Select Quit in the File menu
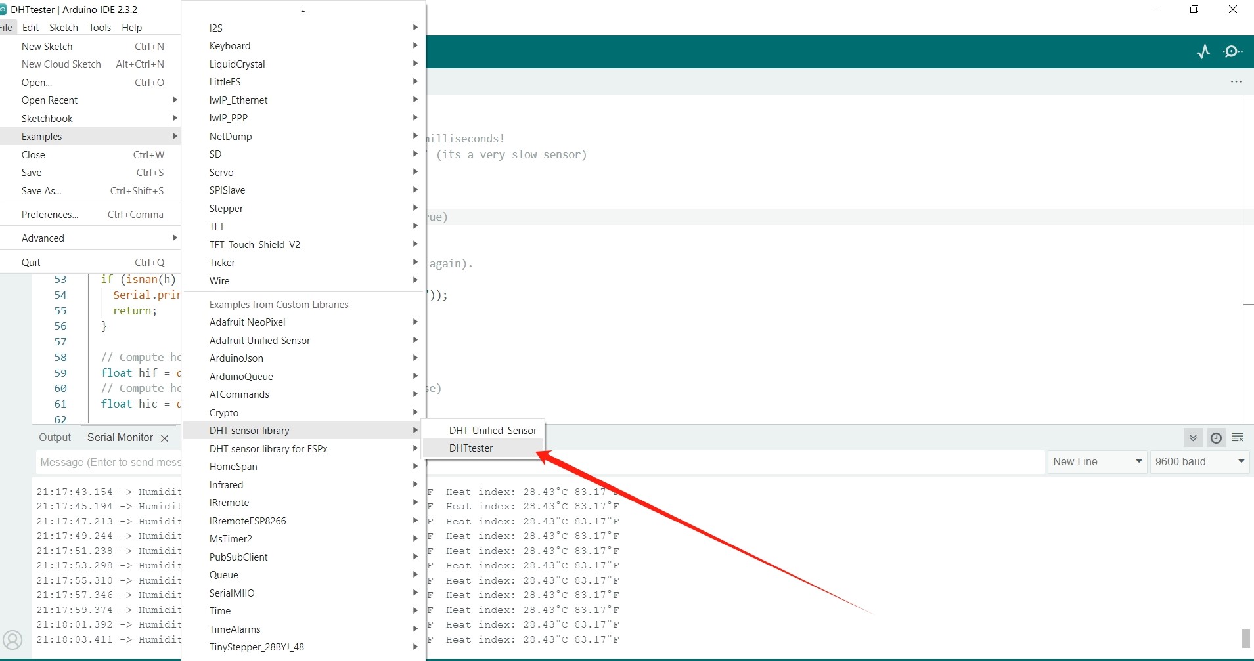Viewport: 1254px width, 661px height. 91,263
